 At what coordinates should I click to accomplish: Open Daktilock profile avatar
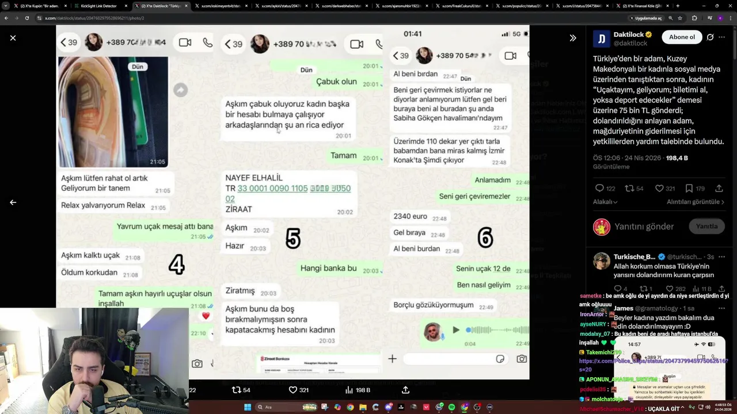602,39
